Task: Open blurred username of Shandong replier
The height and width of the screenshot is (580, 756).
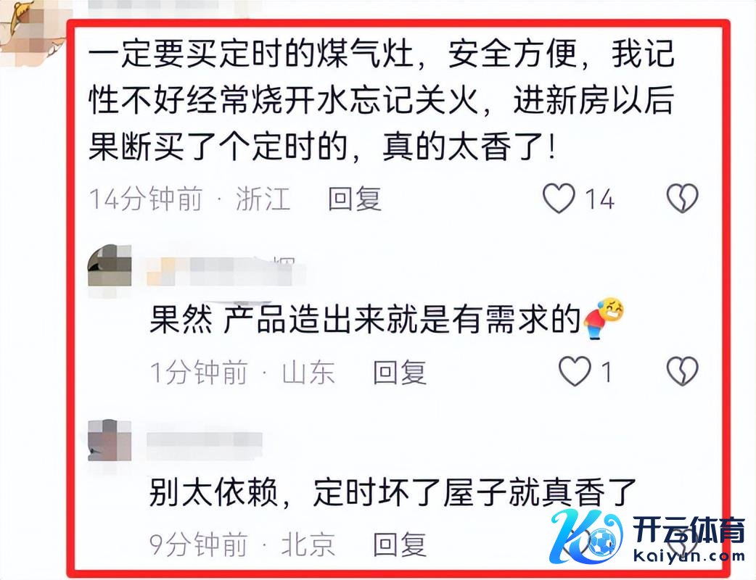Action: tap(226, 270)
